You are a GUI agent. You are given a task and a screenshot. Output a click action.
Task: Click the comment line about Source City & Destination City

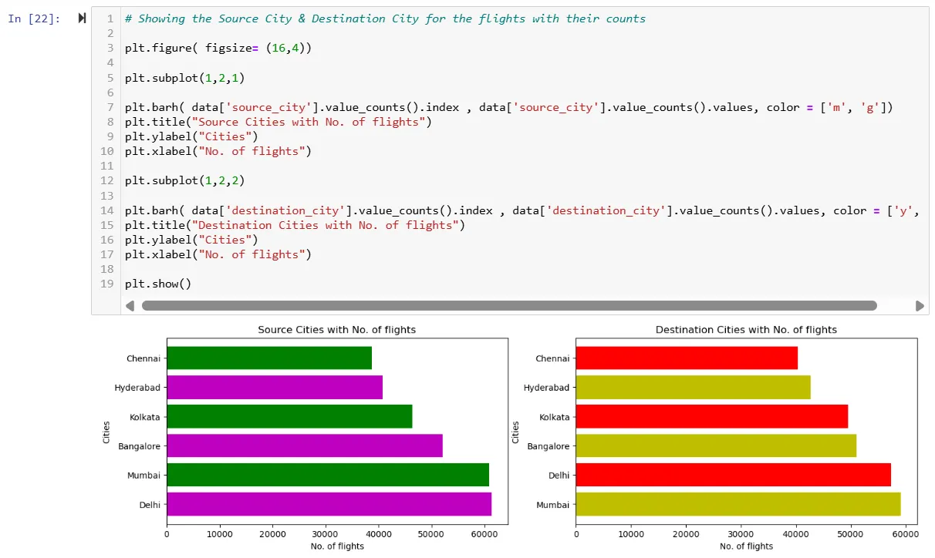385,18
